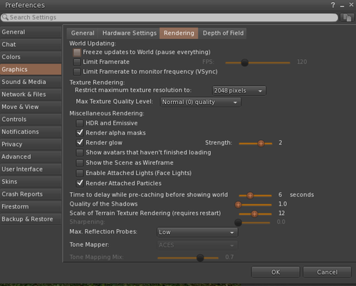The image size is (356, 286).
Task: Open the Sound & Media preferences
Action: click(x=31, y=82)
